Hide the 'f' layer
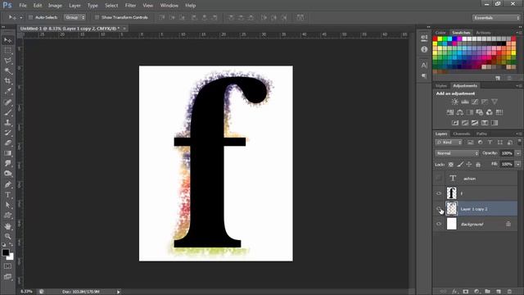 click(439, 193)
